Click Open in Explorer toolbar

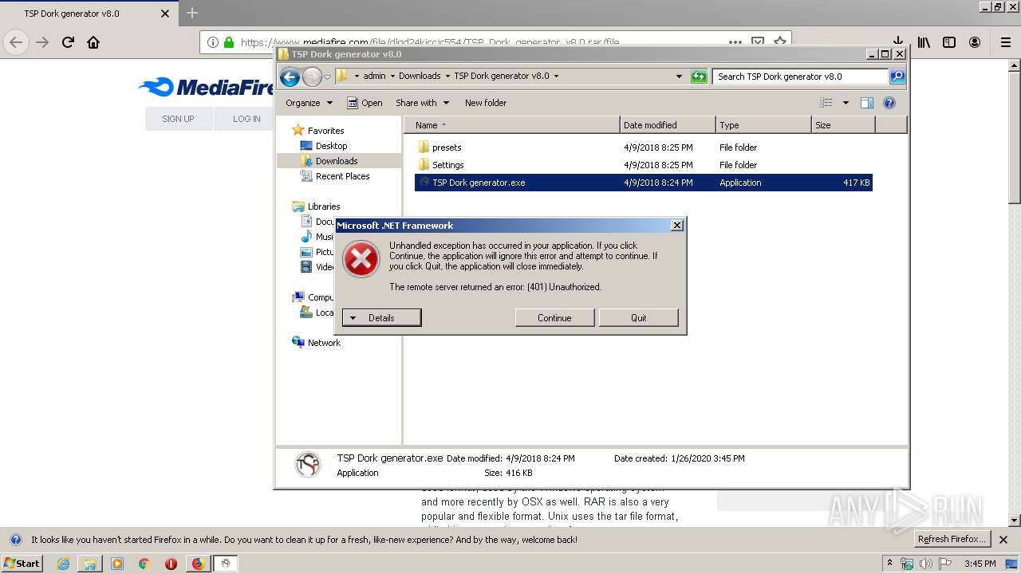pyautogui.click(x=365, y=103)
